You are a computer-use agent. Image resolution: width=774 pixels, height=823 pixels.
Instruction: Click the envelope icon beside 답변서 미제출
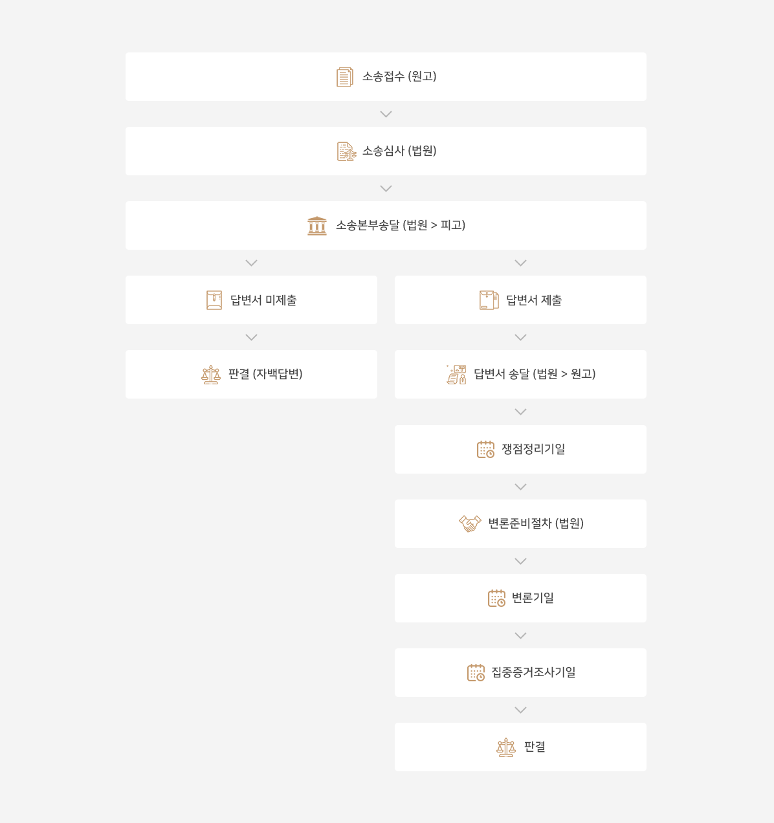pos(214,300)
